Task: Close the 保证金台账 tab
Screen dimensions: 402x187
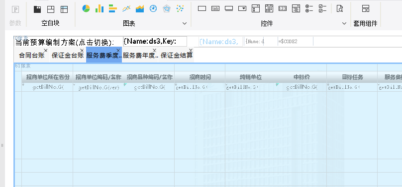Action: [x=82, y=50]
